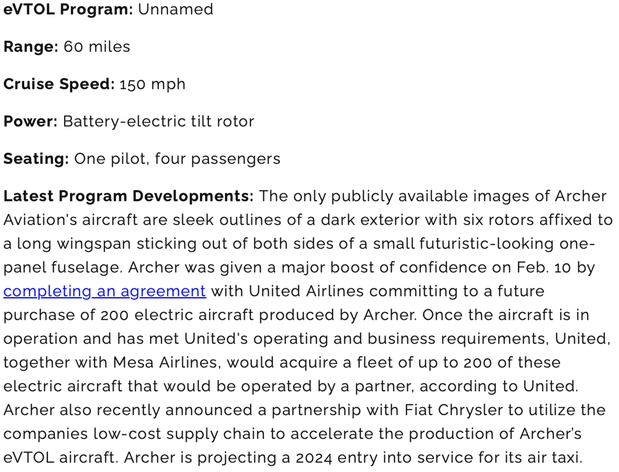Screen dimensions: 619x472
Task: Click the words "United Airlines" in the paragraph
Action: tap(306, 291)
